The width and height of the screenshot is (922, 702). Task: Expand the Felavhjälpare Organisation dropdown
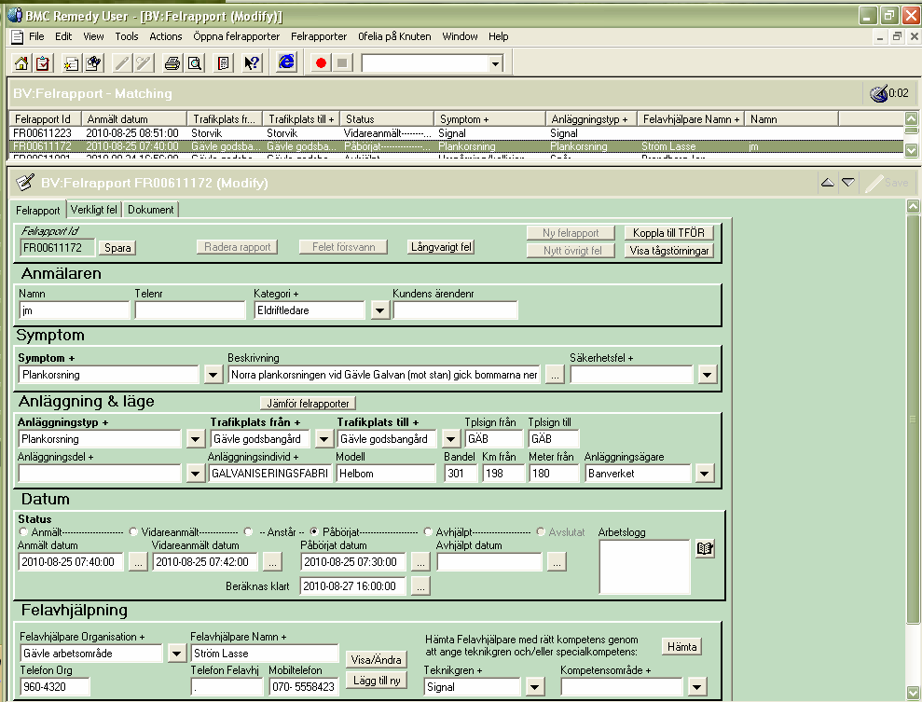coord(176,654)
